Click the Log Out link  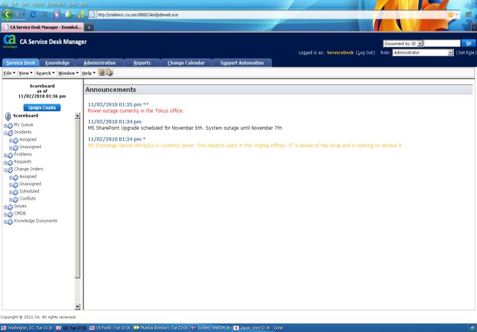[365, 53]
